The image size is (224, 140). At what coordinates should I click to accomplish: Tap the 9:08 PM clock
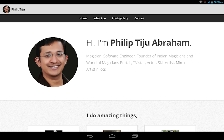coord(218,2)
